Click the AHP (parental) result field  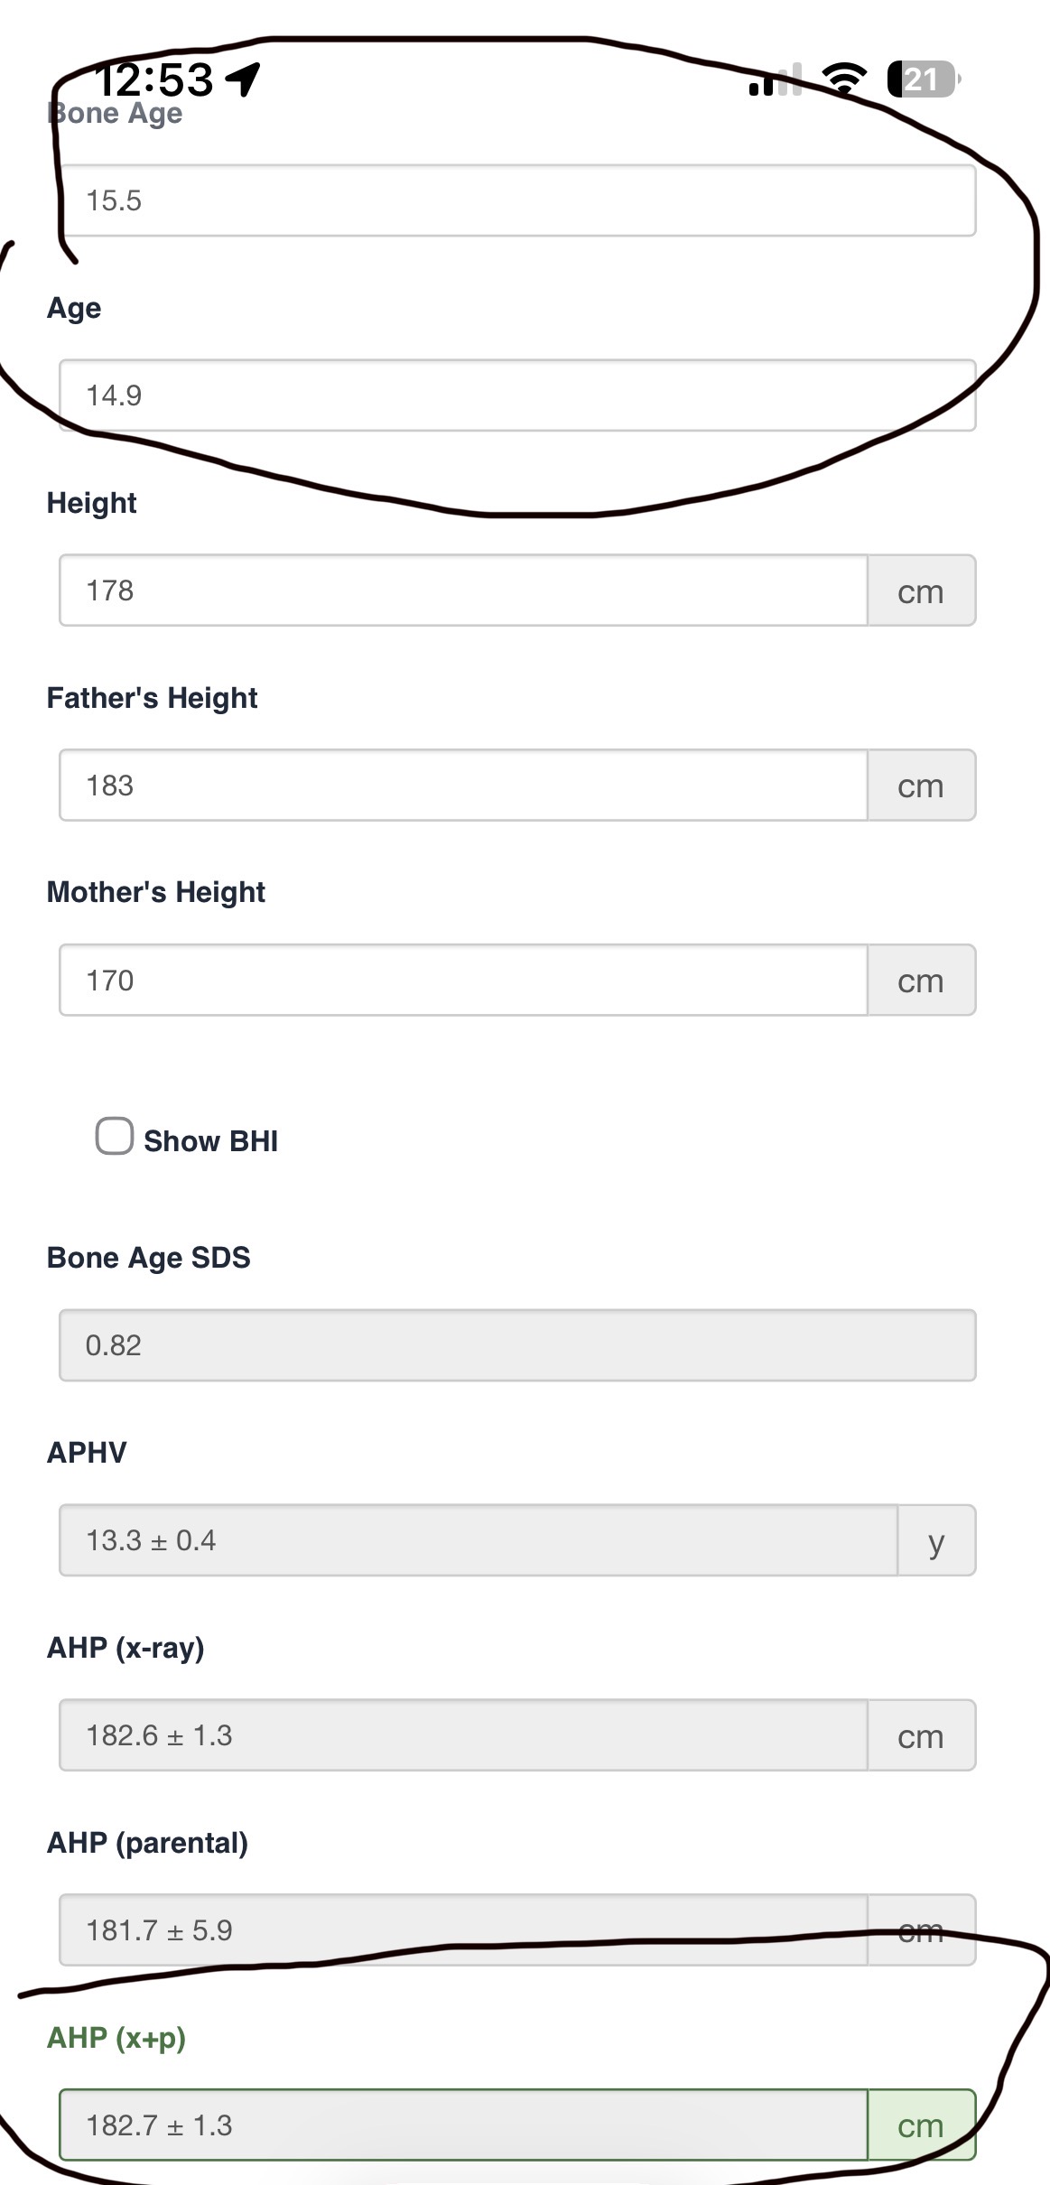tap(464, 1930)
